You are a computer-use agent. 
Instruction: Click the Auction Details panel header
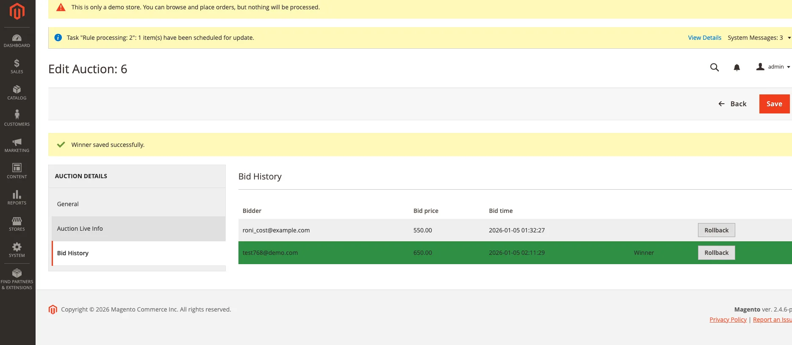pos(137,176)
